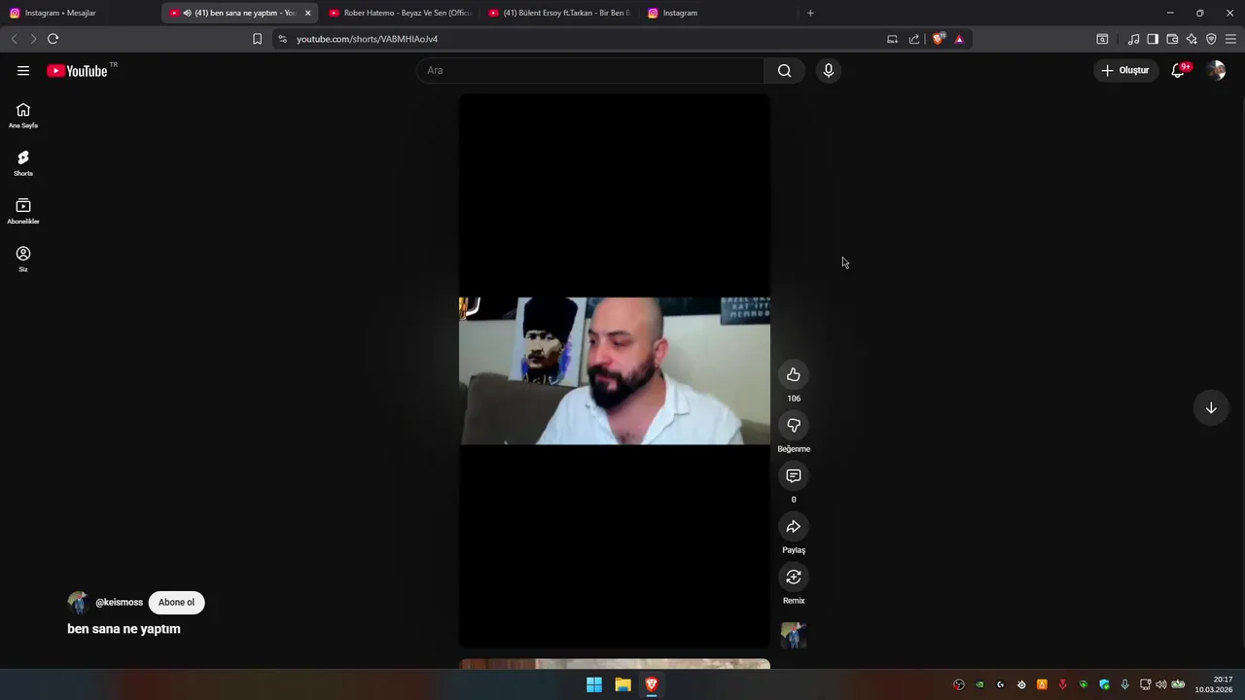
Task: Open Brave playlist music icon
Action: [1133, 39]
